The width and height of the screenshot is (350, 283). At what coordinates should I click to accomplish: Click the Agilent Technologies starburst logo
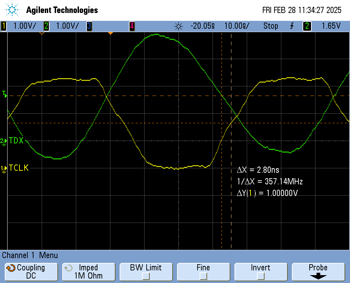(x=12, y=10)
